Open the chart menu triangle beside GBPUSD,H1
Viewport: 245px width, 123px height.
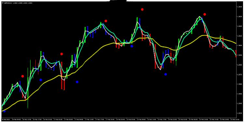[x=3, y=3]
